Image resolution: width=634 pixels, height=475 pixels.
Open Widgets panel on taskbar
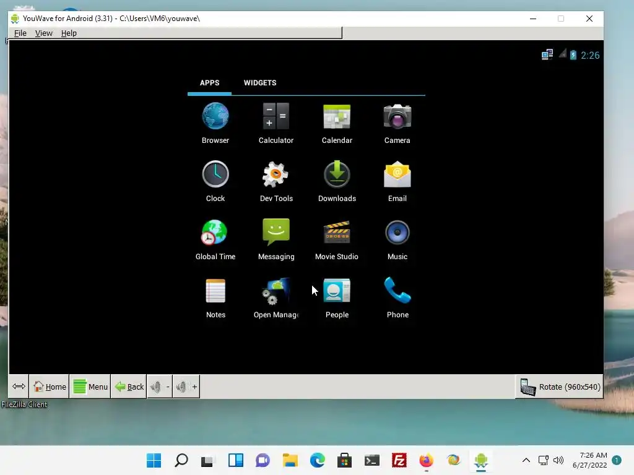[236, 460]
